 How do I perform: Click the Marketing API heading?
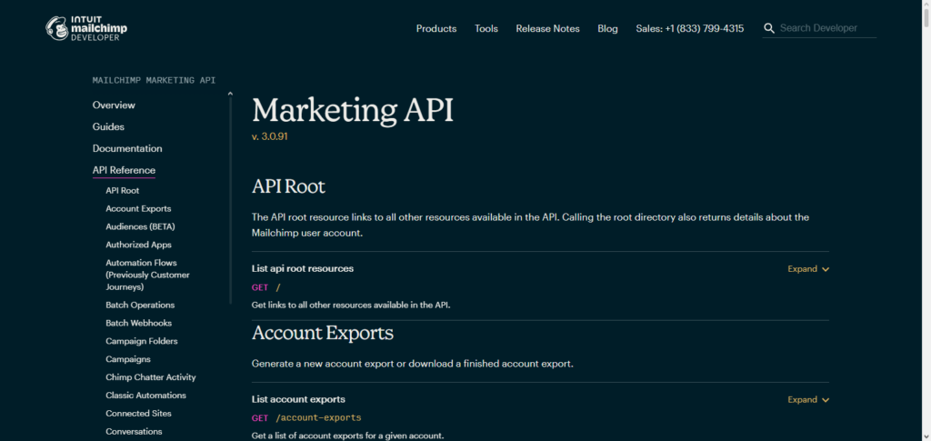click(352, 110)
